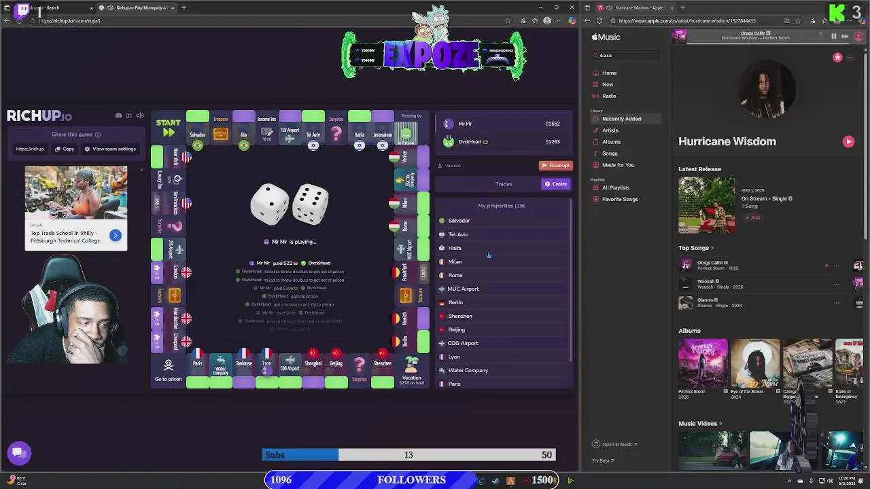Screen dimensions: 870x489
Task: Open Artists in Apple Music library
Action: (610, 130)
